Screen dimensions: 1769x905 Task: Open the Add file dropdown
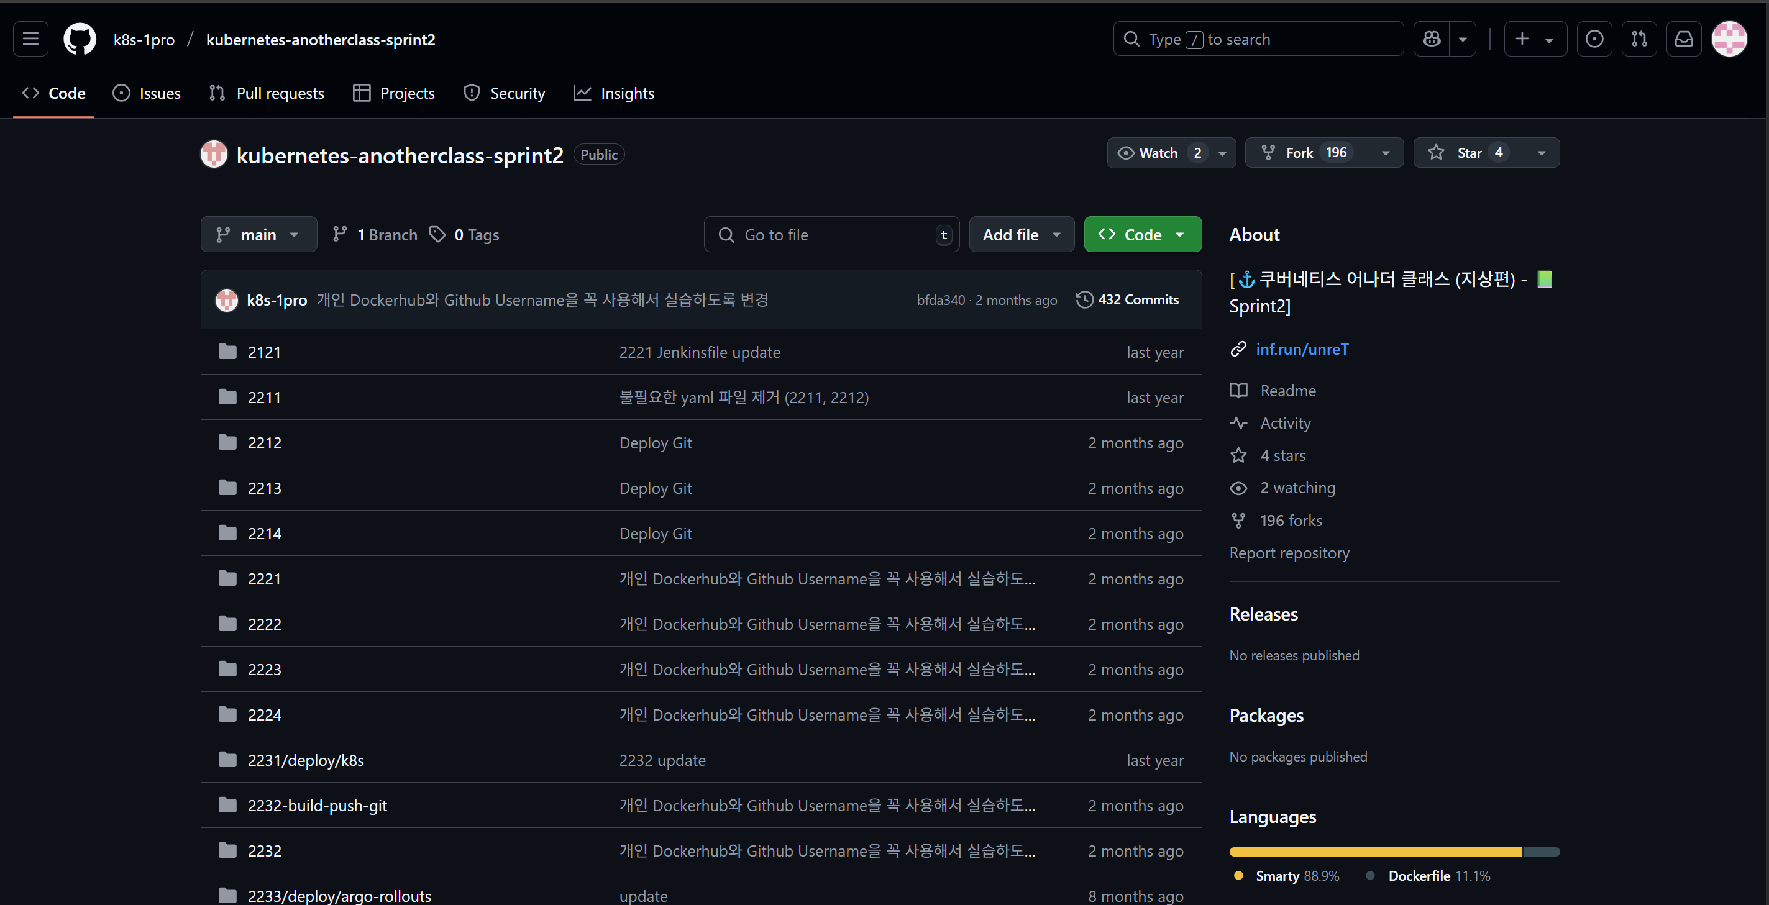click(x=1021, y=235)
